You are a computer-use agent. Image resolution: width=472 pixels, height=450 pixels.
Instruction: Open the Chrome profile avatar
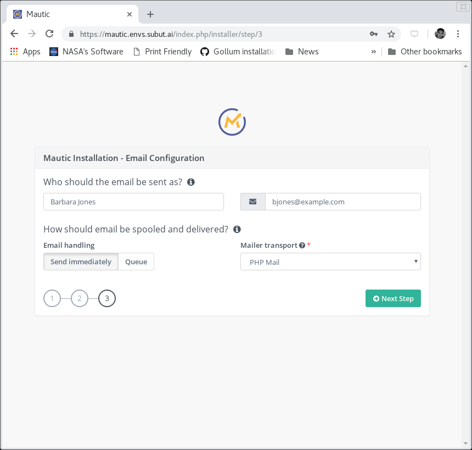[440, 34]
